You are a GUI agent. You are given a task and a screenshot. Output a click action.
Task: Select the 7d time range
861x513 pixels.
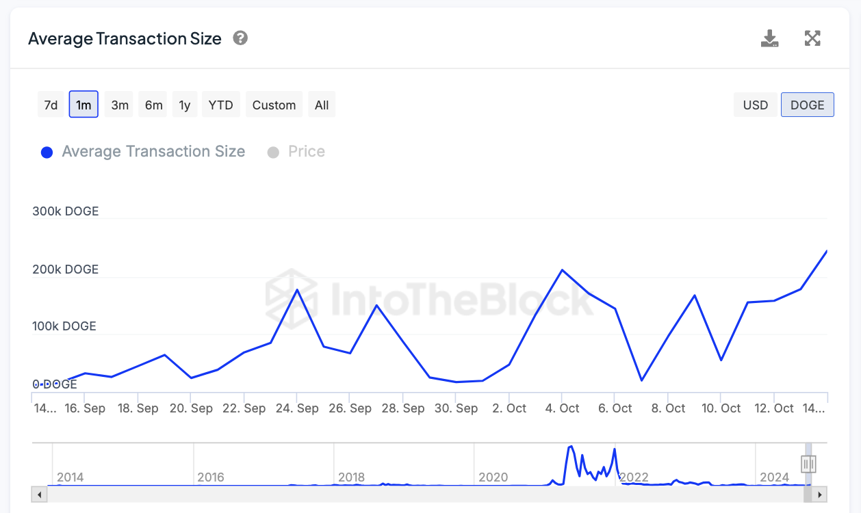click(51, 105)
